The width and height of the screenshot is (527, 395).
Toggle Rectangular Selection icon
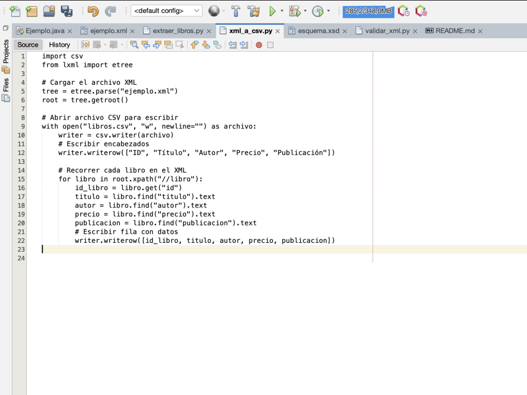[x=180, y=45]
